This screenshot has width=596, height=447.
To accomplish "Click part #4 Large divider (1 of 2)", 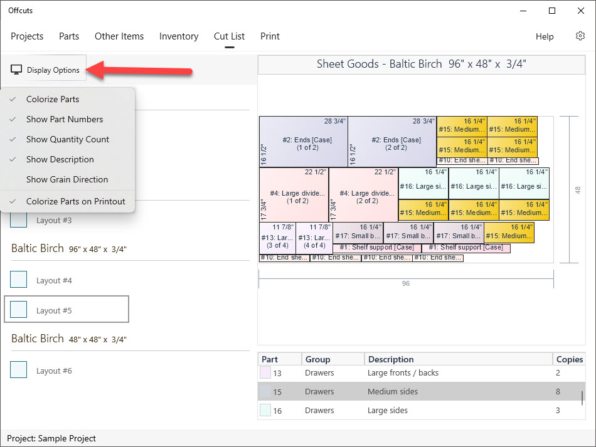I will pos(294,195).
